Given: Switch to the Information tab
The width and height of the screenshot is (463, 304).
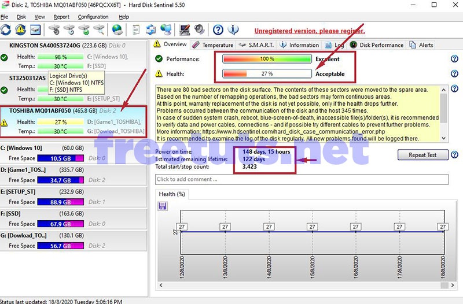Looking at the screenshot, I should pos(299,45).
